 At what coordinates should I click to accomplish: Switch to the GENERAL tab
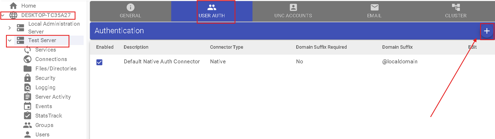130,11
